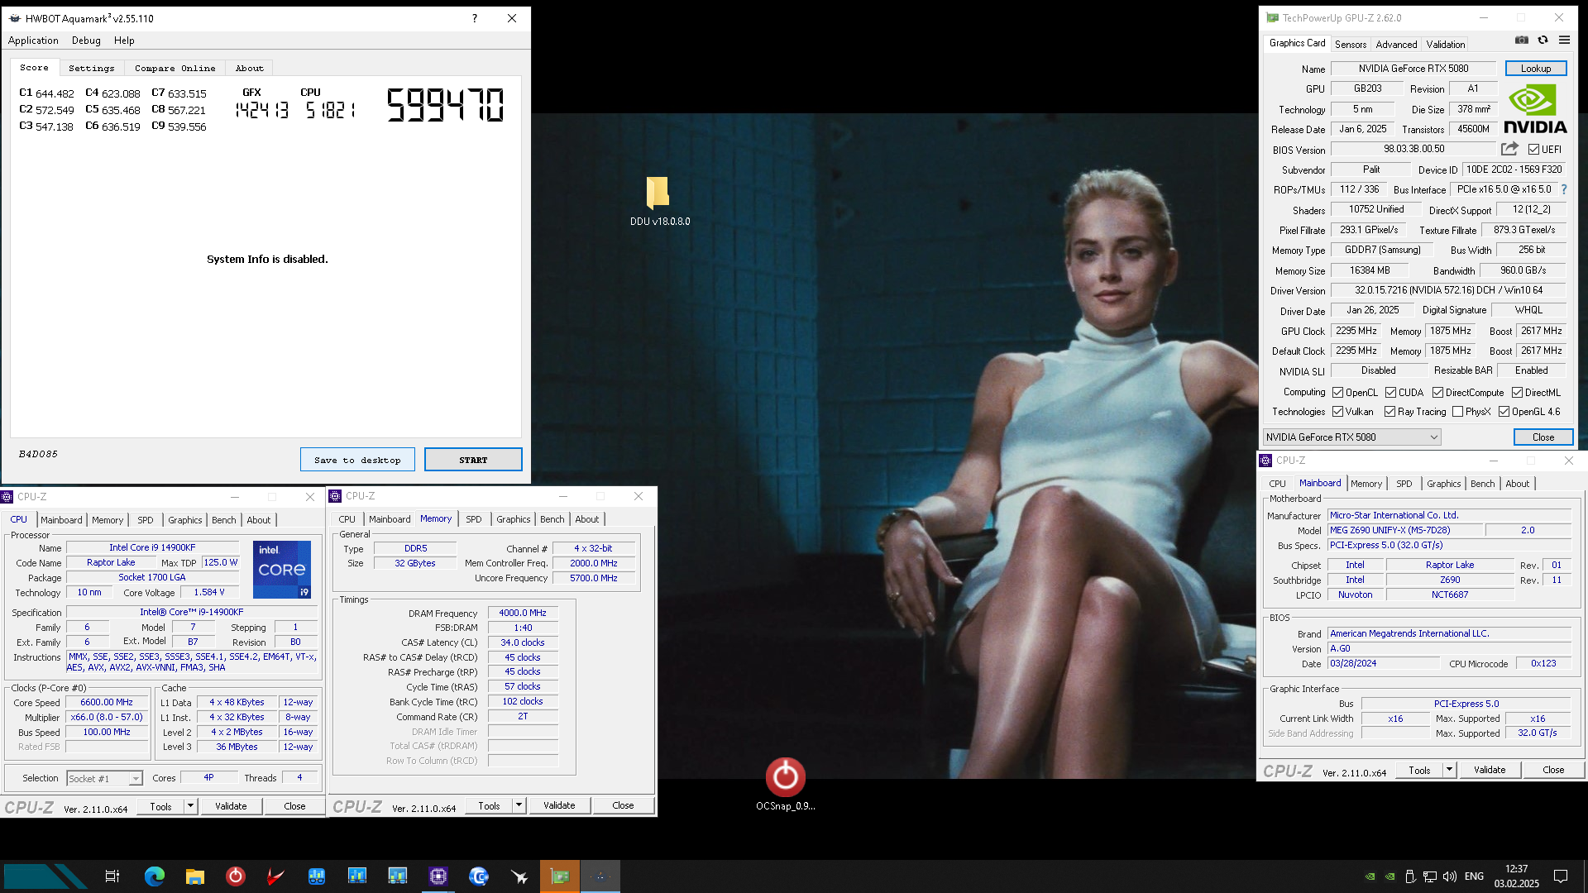Expand Tools dropdown arrow in CPU-Z Mainboard window
1588x893 pixels.
click(x=1449, y=770)
